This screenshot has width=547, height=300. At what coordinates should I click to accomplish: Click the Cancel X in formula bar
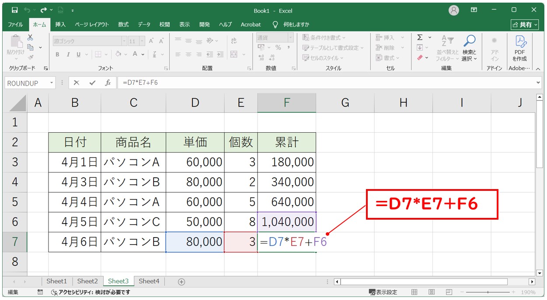tap(77, 83)
